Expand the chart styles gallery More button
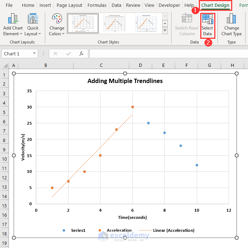Viewport: 248px width, 248px height. point(165,30)
